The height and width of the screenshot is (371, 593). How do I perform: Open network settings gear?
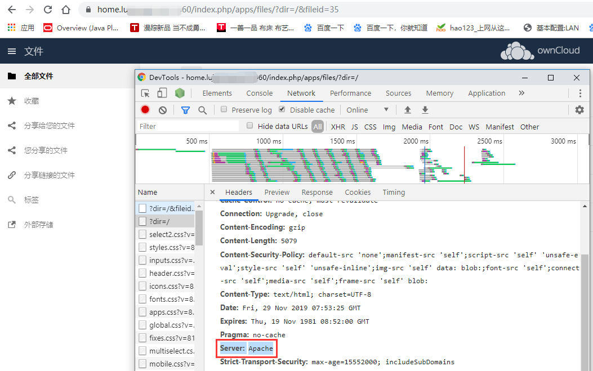tap(579, 110)
